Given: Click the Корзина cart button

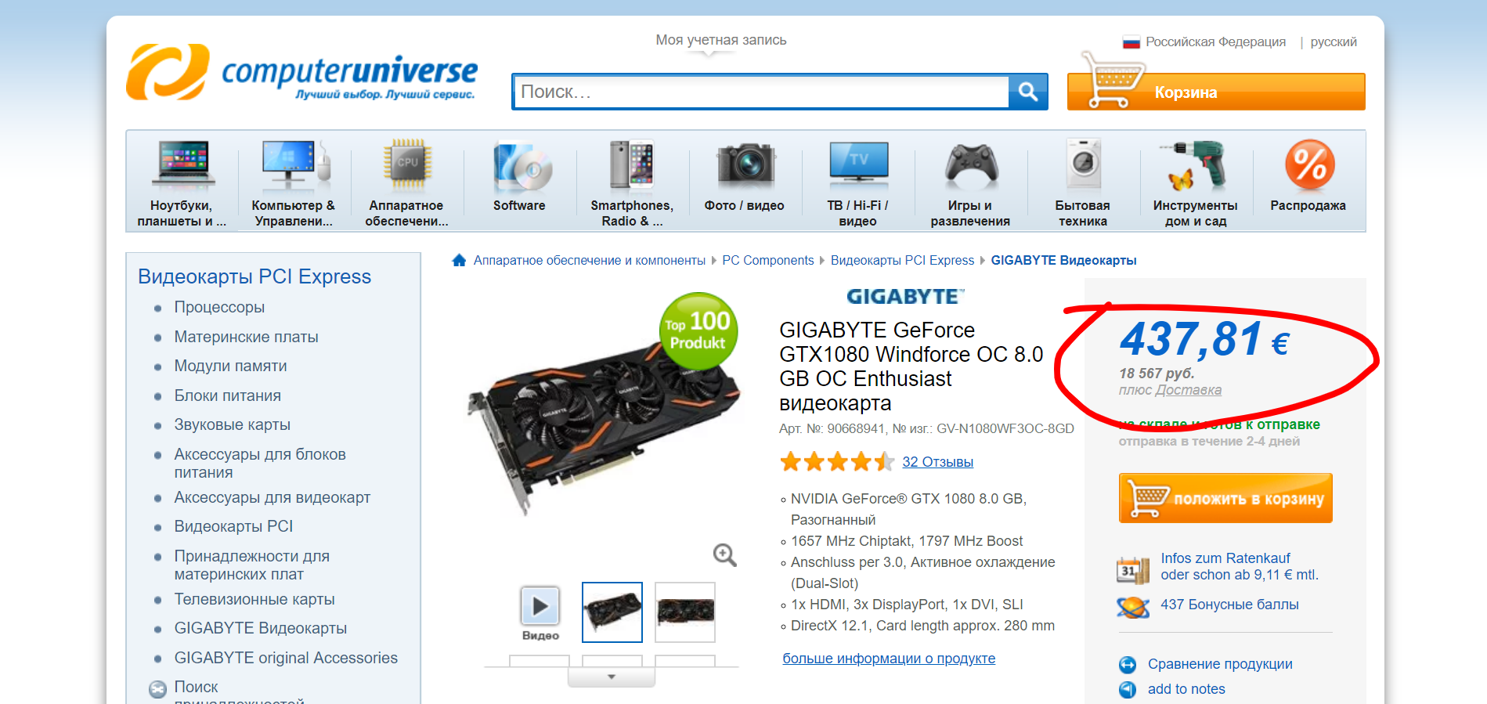Looking at the screenshot, I should pyautogui.click(x=1216, y=92).
